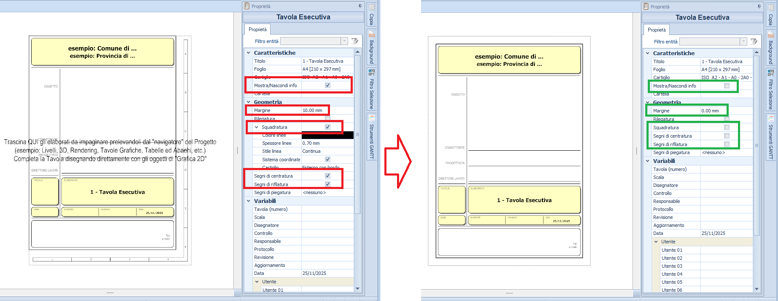Click entity filter funnel icon in left panel

click(355, 41)
